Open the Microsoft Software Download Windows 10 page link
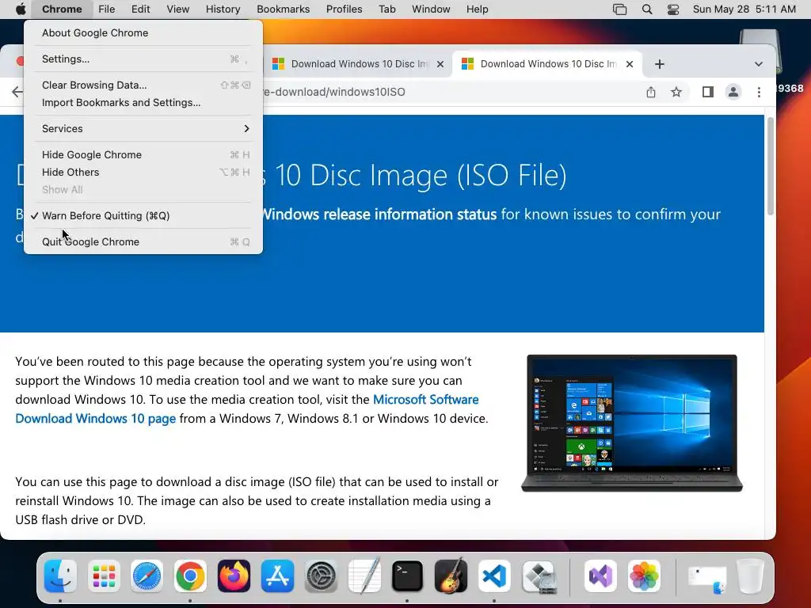The height and width of the screenshot is (608, 811). (x=247, y=409)
